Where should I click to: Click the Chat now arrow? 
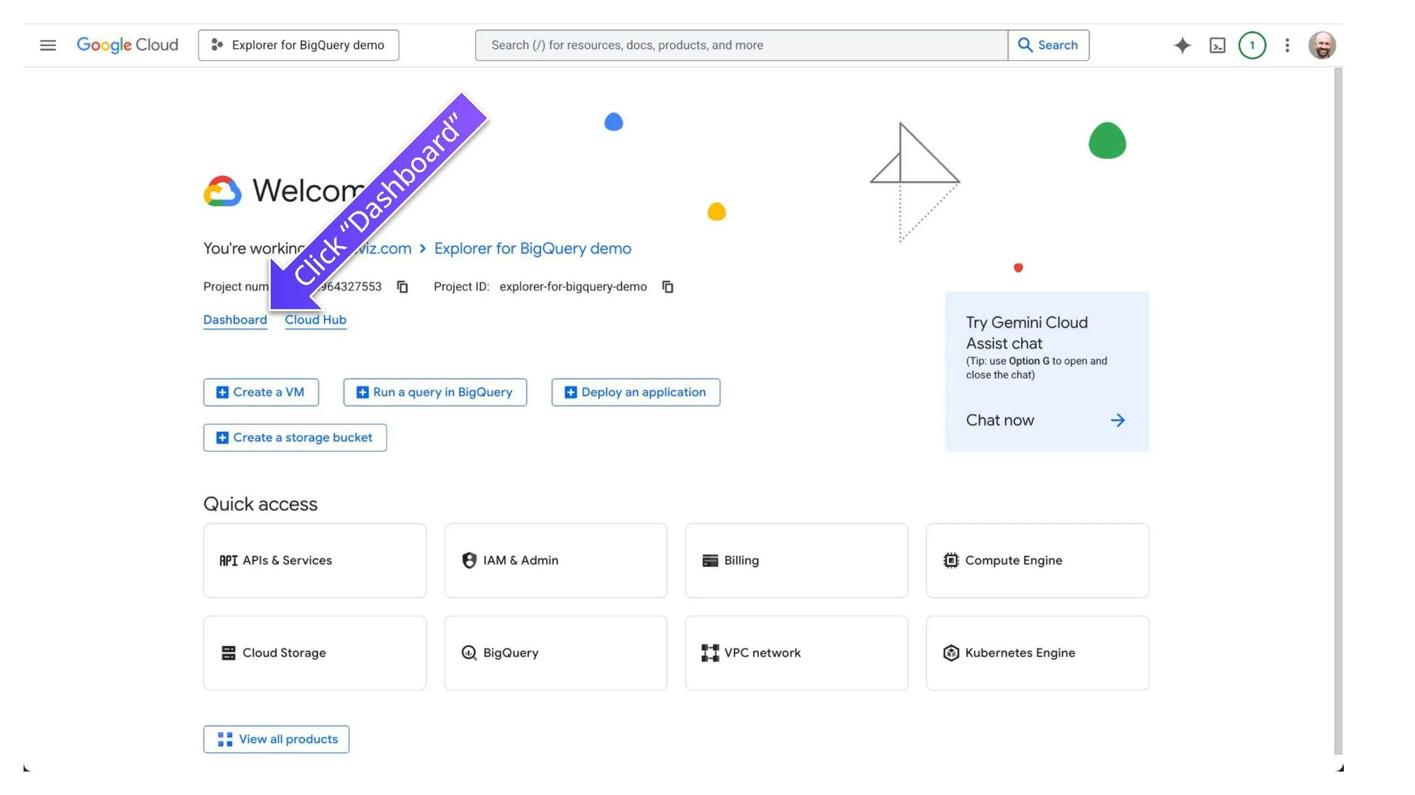coord(1117,420)
